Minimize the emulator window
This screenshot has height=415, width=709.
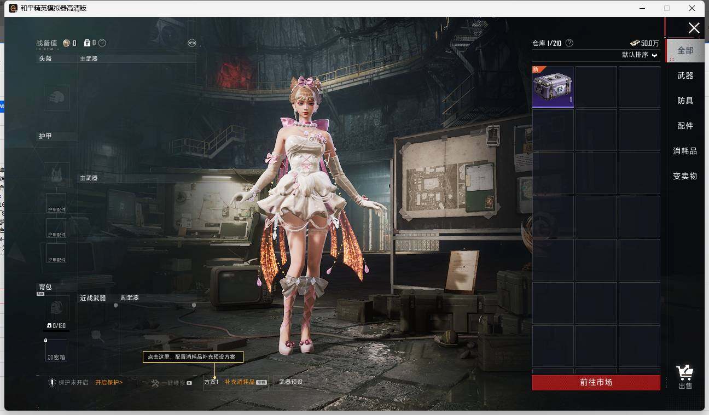click(642, 8)
